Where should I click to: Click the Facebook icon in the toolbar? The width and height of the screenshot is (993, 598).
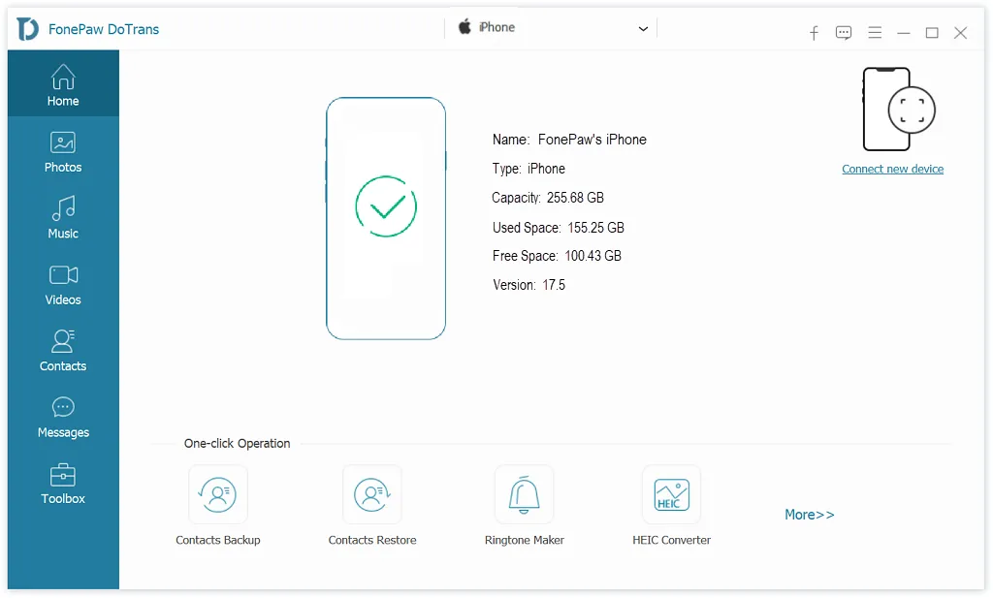pyautogui.click(x=814, y=32)
